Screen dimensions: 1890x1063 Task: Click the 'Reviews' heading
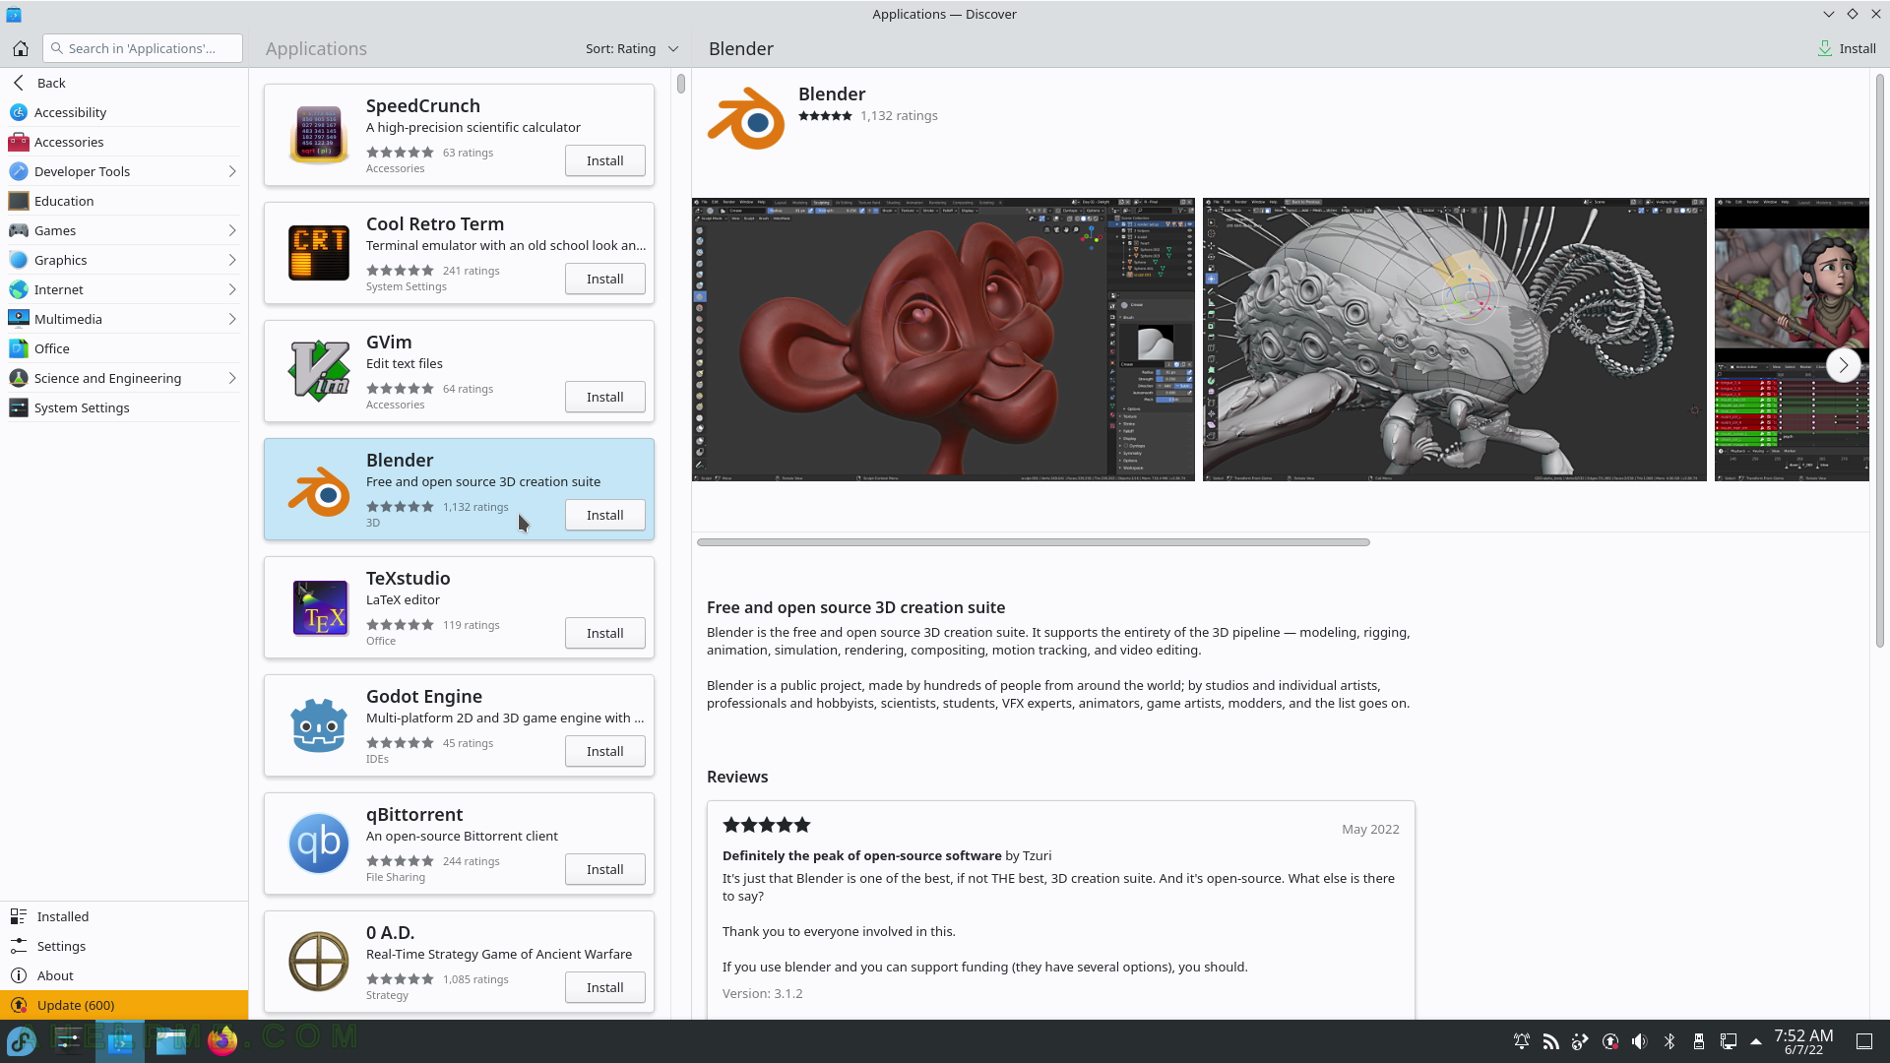coord(737,777)
